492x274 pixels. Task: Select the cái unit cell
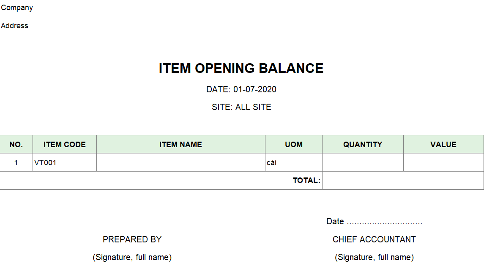click(x=272, y=163)
